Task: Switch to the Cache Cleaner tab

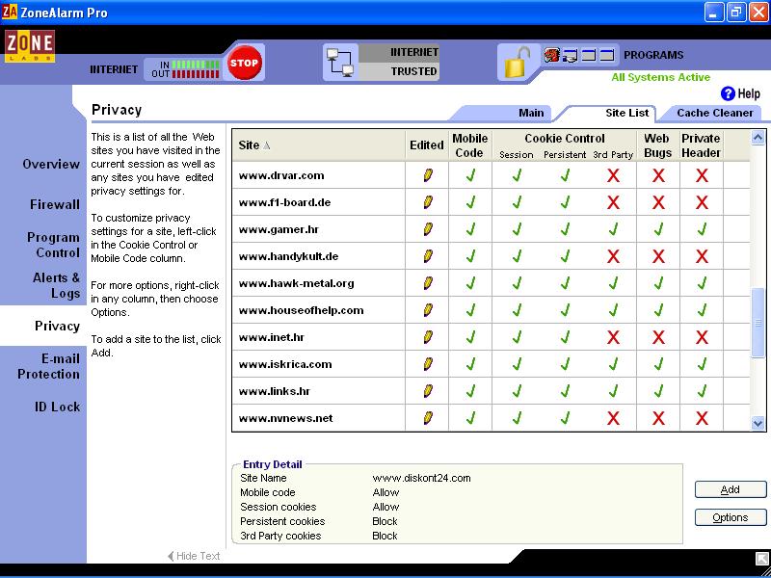Action: [x=714, y=113]
